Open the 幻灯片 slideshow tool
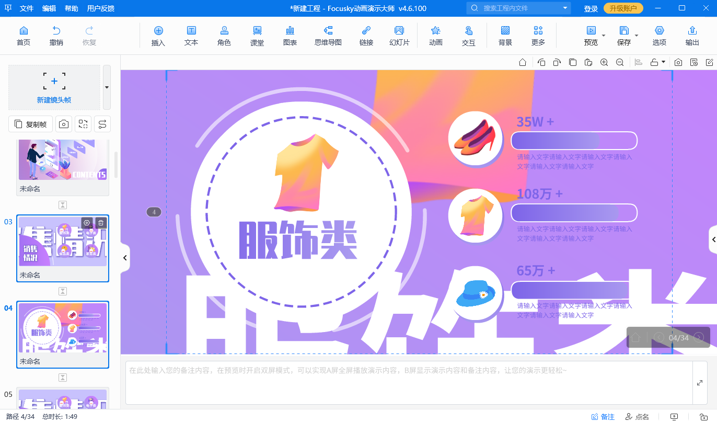This screenshot has width=717, height=422. pyautogui.click(x=399, y=36)
